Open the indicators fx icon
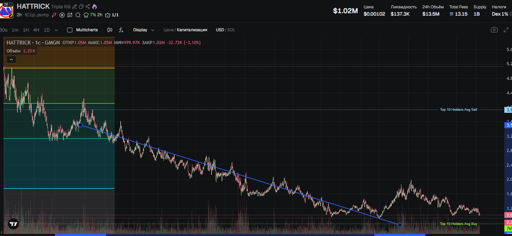Viewport: 512px width, 236px height. coord(121,30)
